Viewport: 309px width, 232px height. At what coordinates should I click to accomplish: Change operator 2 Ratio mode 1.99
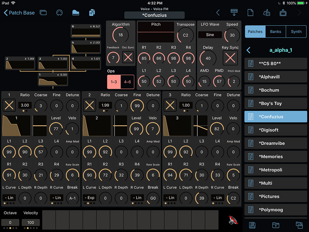pos(105,105)
